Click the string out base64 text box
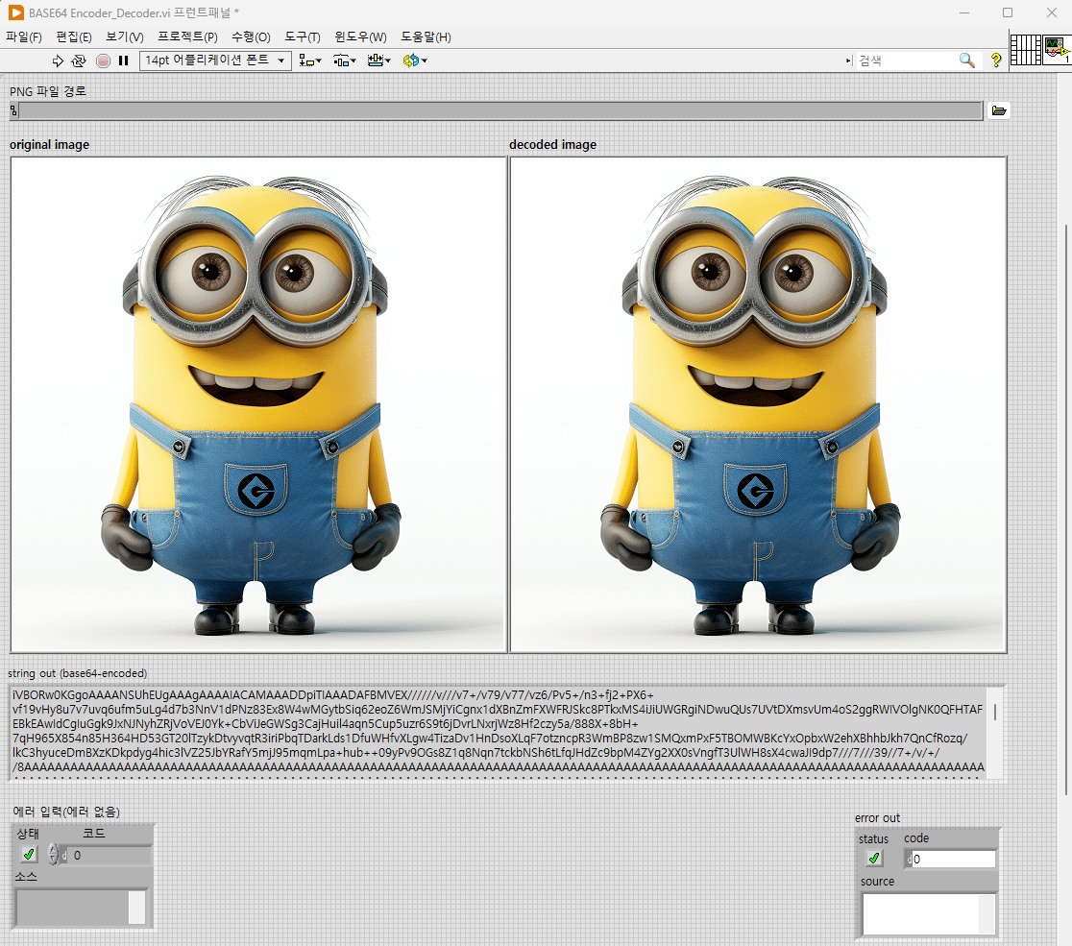The width and height of the screenshot is (1072, 946). tap(498, 733)
